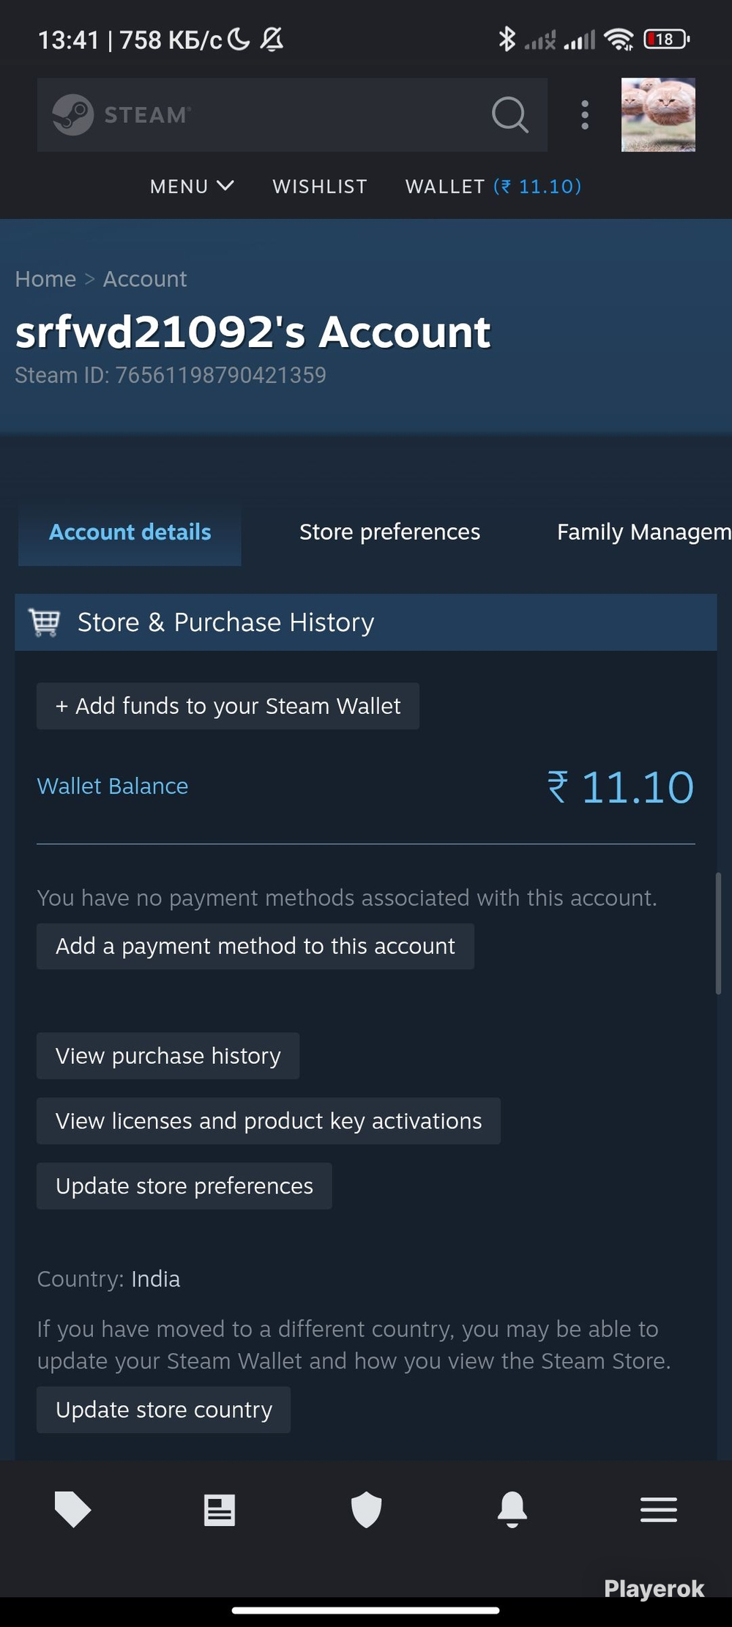Open WALLET balance link in header
Image resolution: width=732 pixels, height=1627 pixels.
coord(493,187)
